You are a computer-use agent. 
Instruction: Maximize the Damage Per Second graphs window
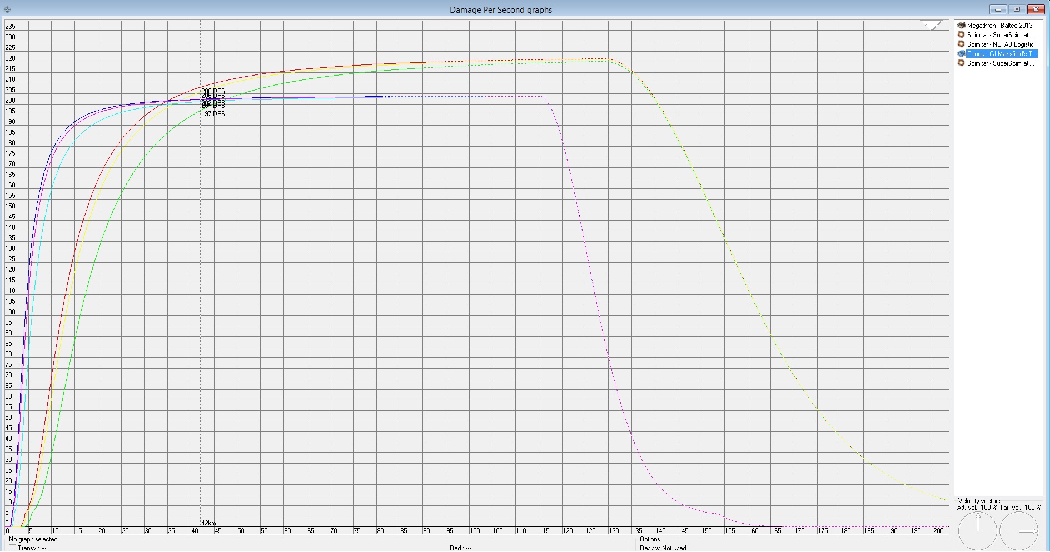point(1017,9)
